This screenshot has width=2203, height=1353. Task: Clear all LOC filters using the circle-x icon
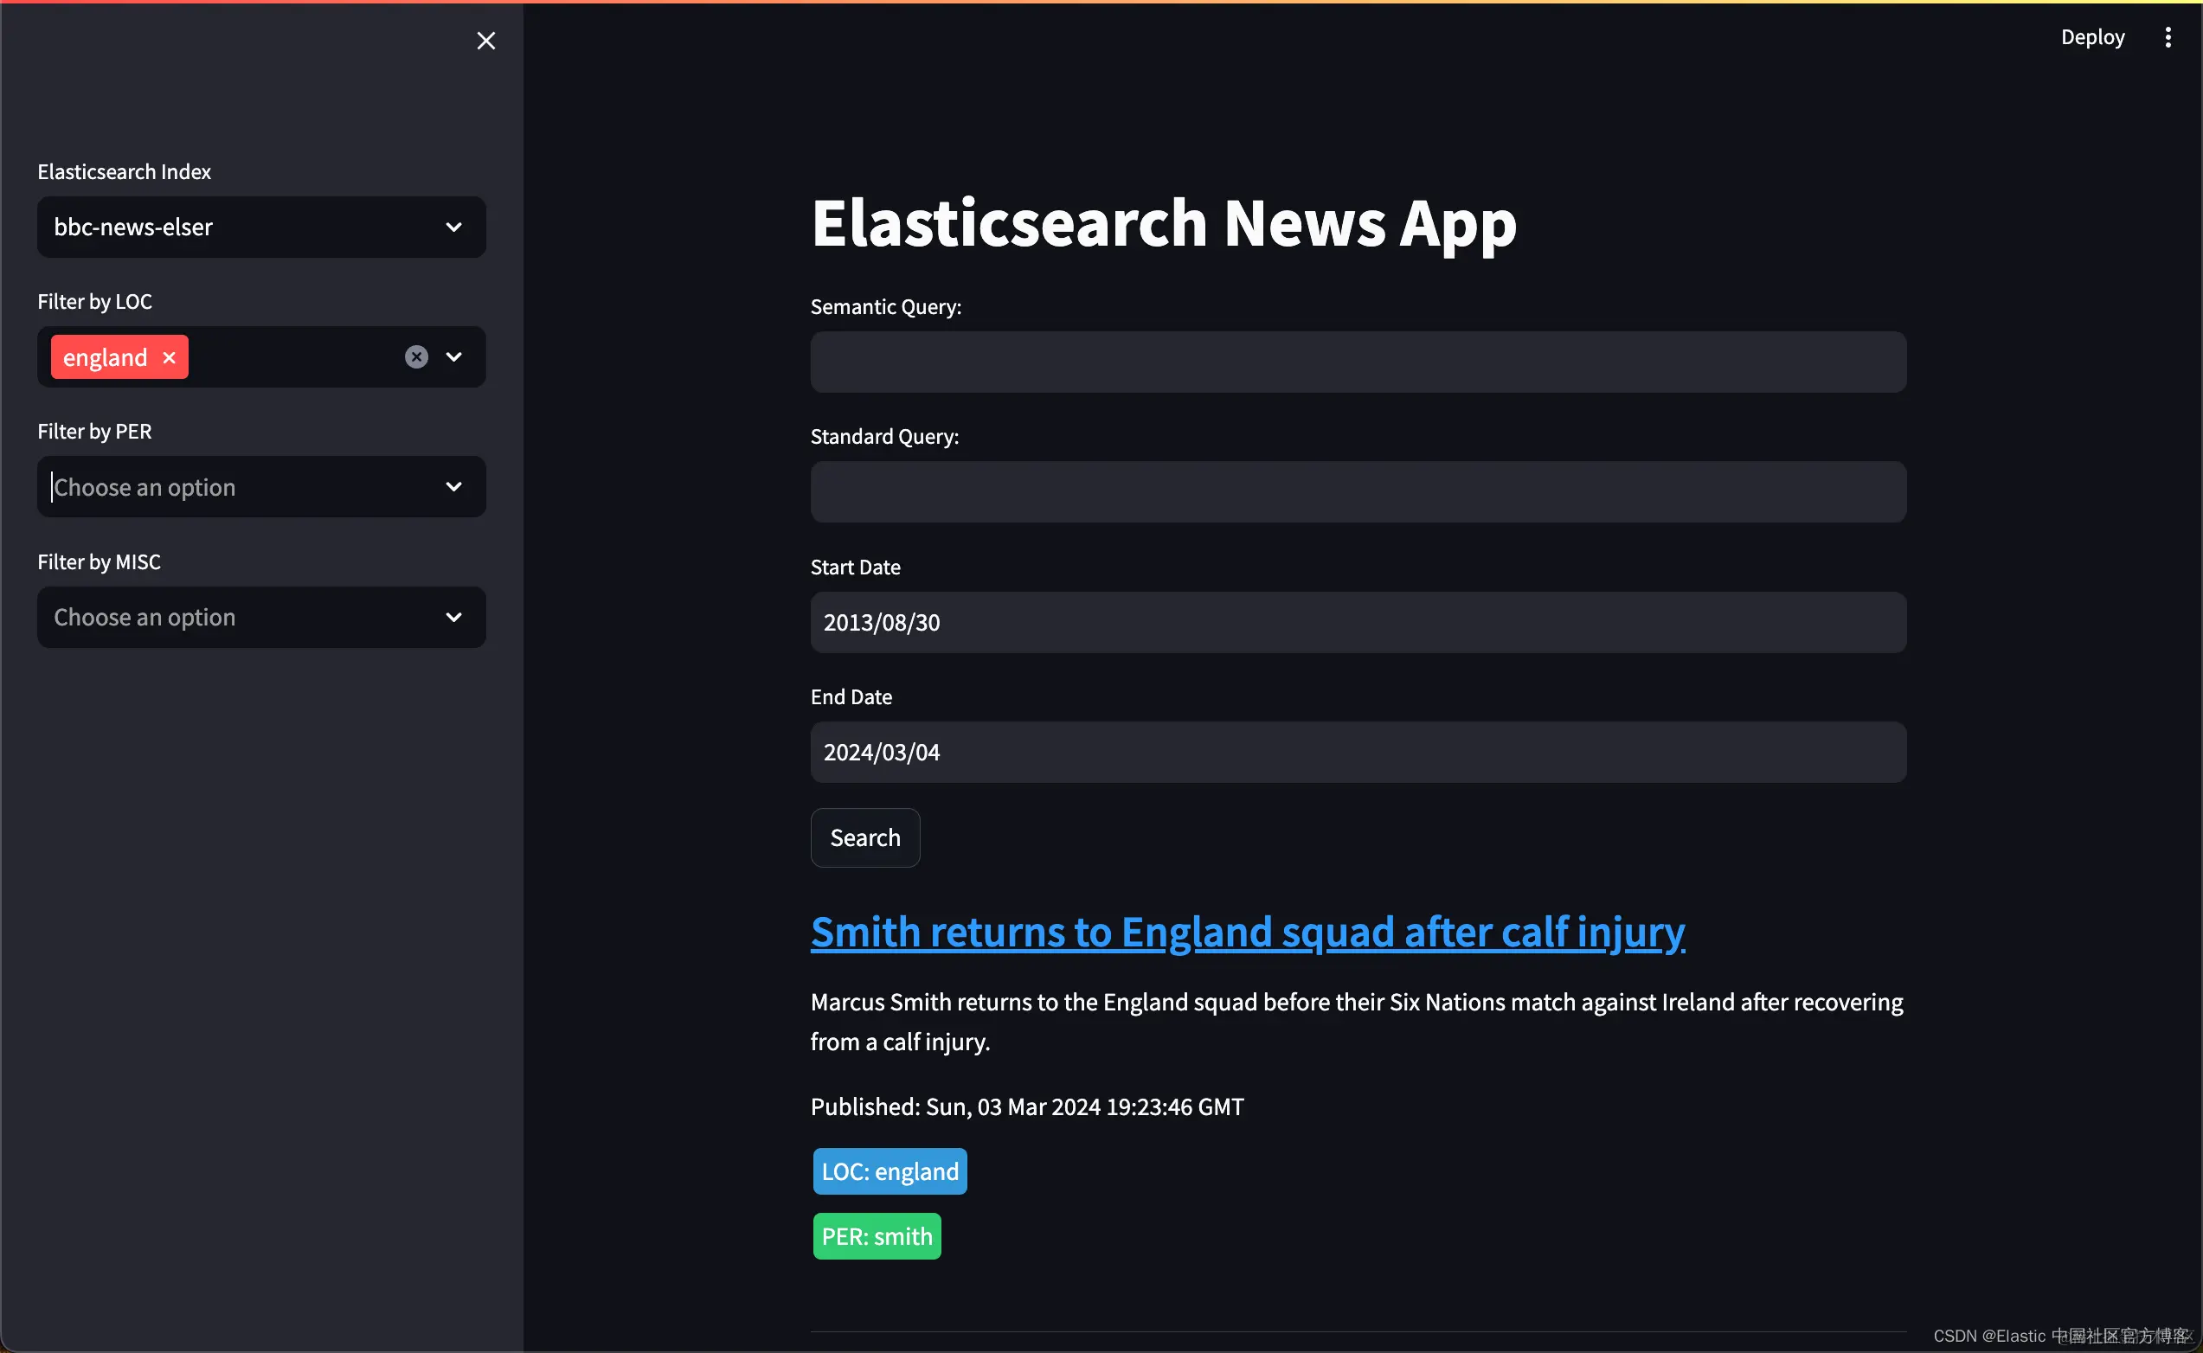point(416,357)
